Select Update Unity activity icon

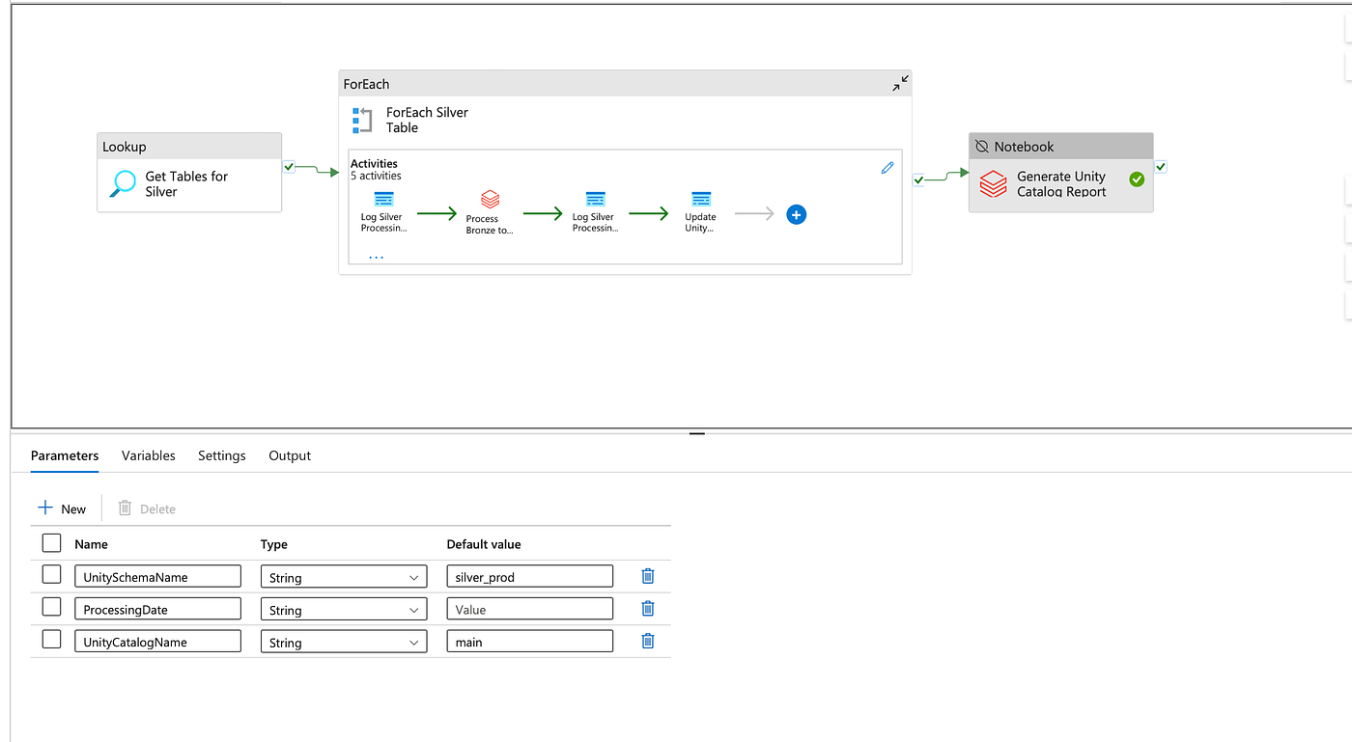coord(701,199)
